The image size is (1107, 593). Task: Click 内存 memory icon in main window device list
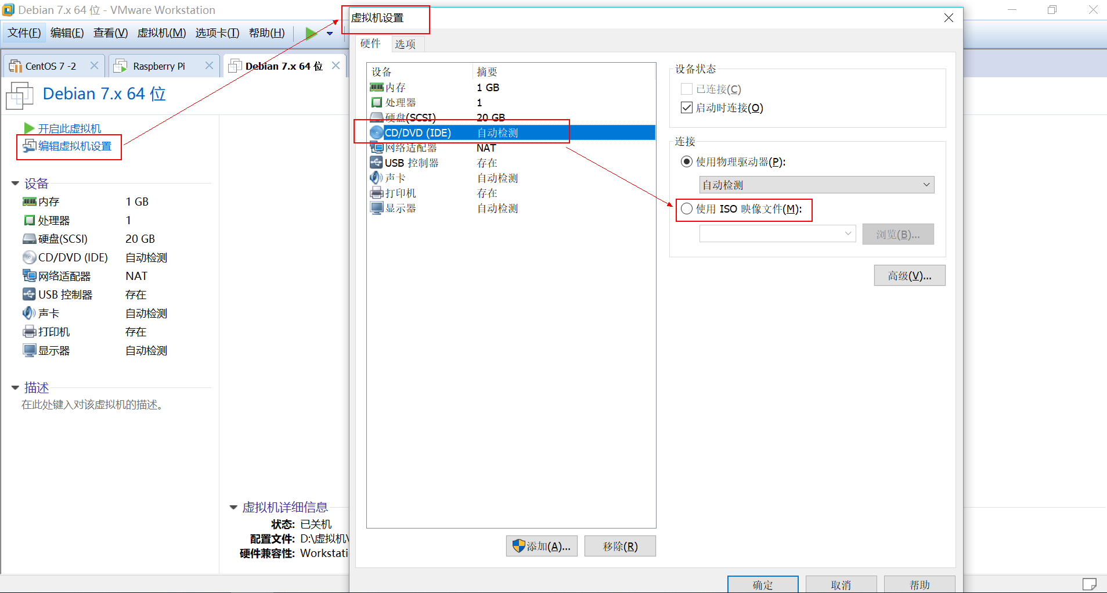29,202
